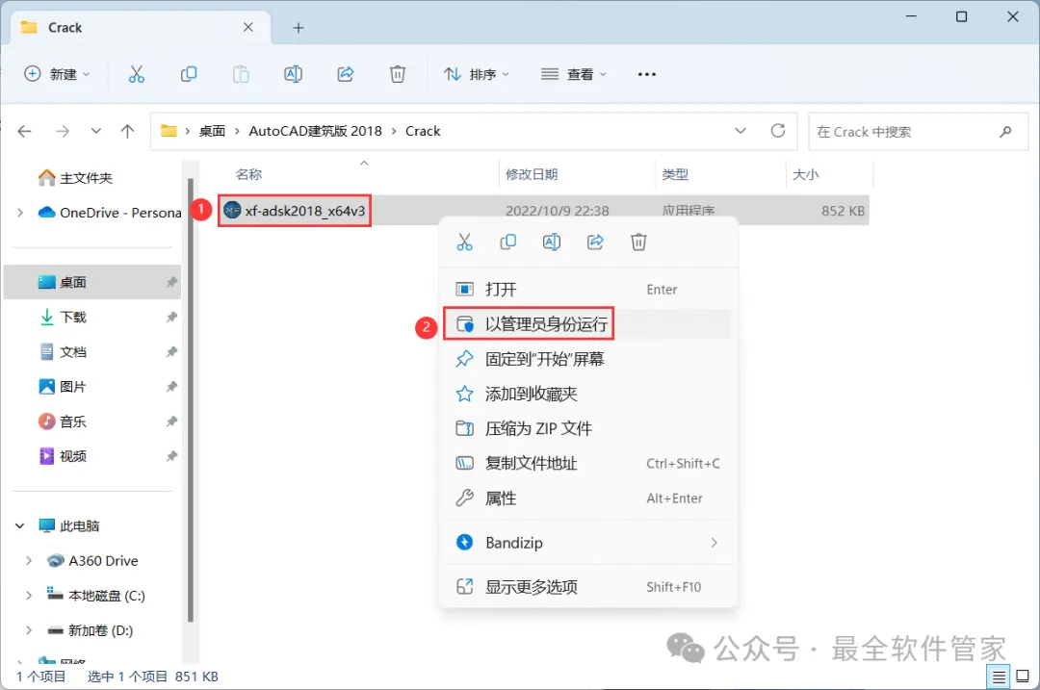Sort by 名称 column header
The image size is (1040, 690).
(248, 174)
